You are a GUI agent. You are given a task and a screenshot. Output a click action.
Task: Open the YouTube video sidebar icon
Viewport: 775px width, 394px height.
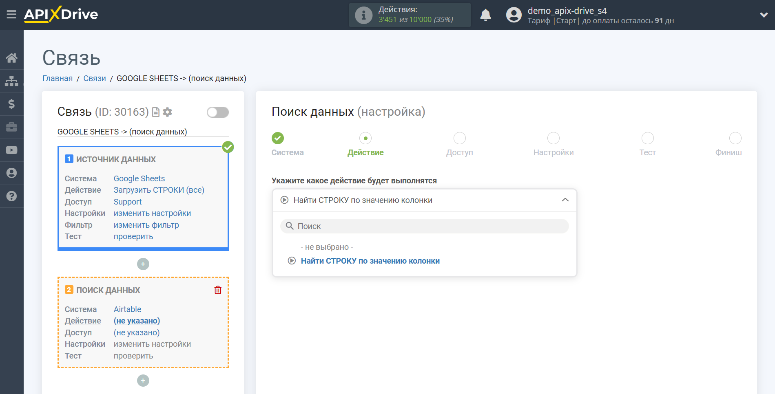pos(11,150)
